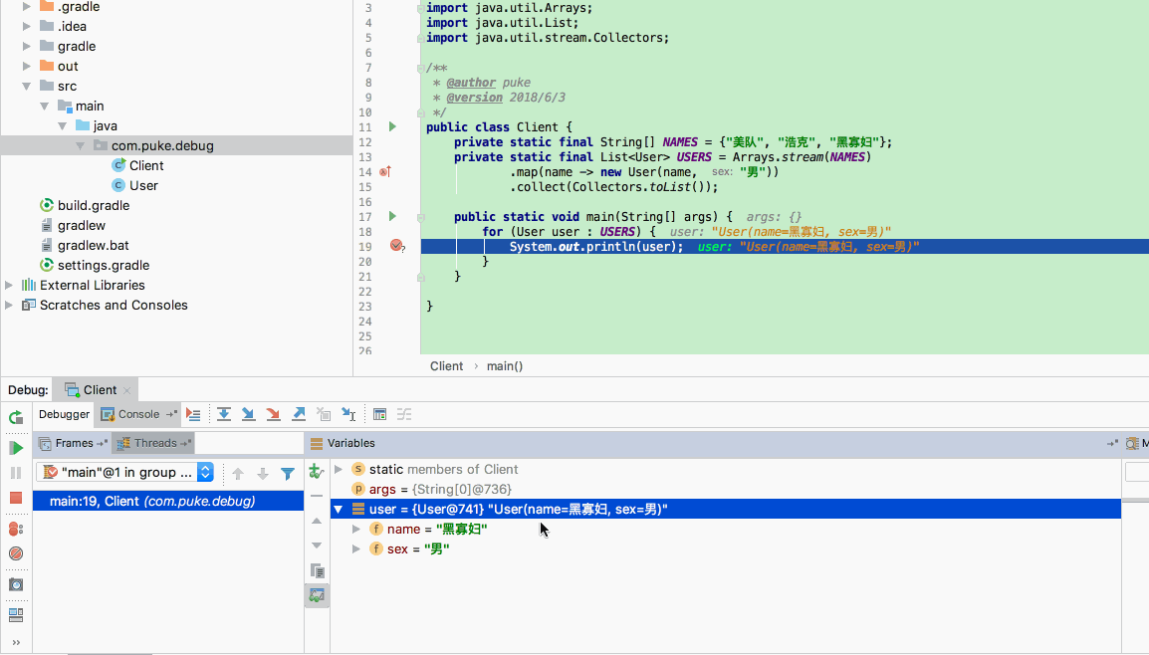Toggle the filter in the Frames panel
The image size is (1149, 655).
(288, 473)
